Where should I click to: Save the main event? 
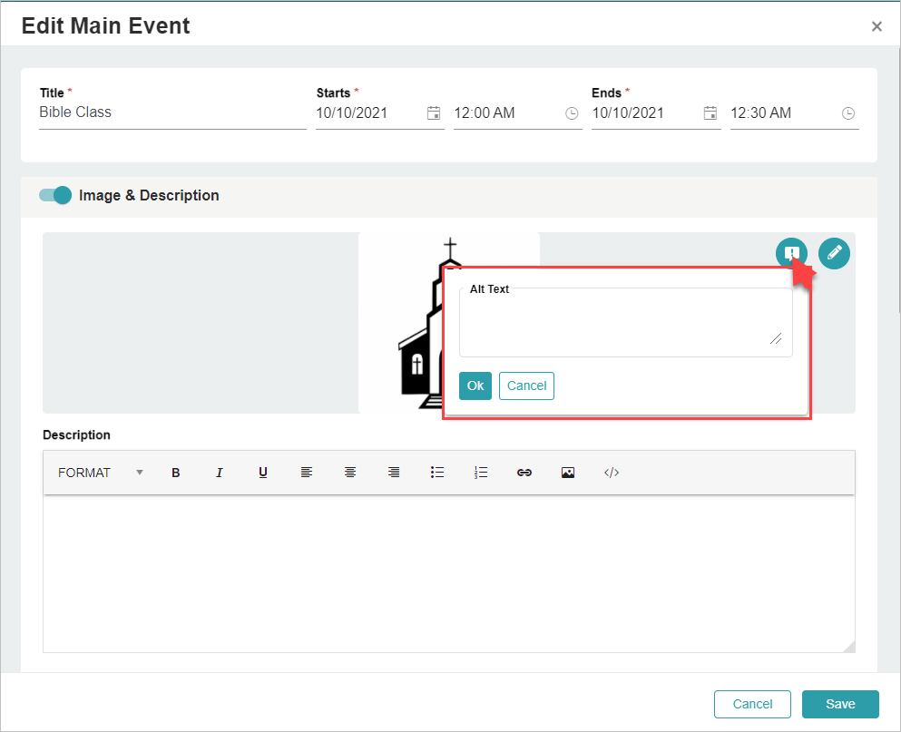click(x=840, y=704)
